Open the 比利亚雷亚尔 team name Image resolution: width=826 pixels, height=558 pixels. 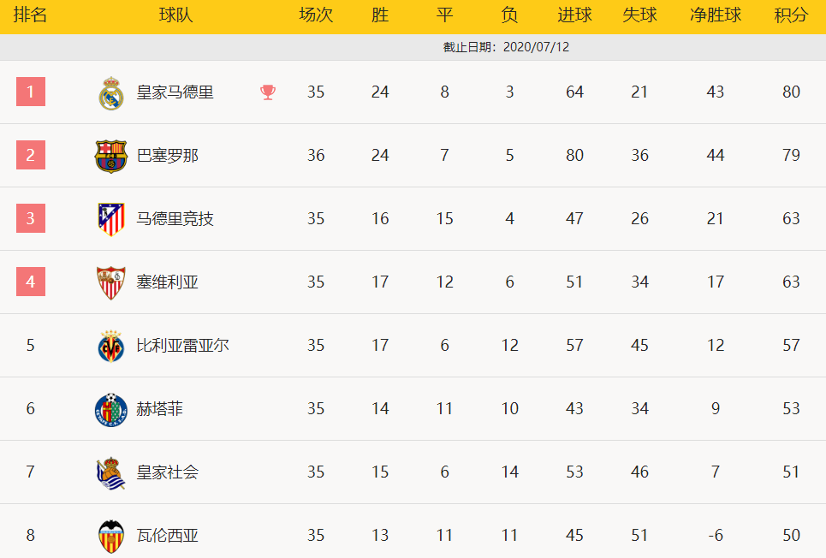[183, 345]
